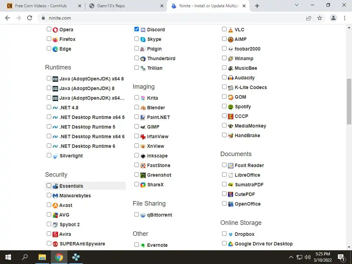
Task: Click the Java (AdoptOpenJDK) x64 8 label
Action: [91, 79]
